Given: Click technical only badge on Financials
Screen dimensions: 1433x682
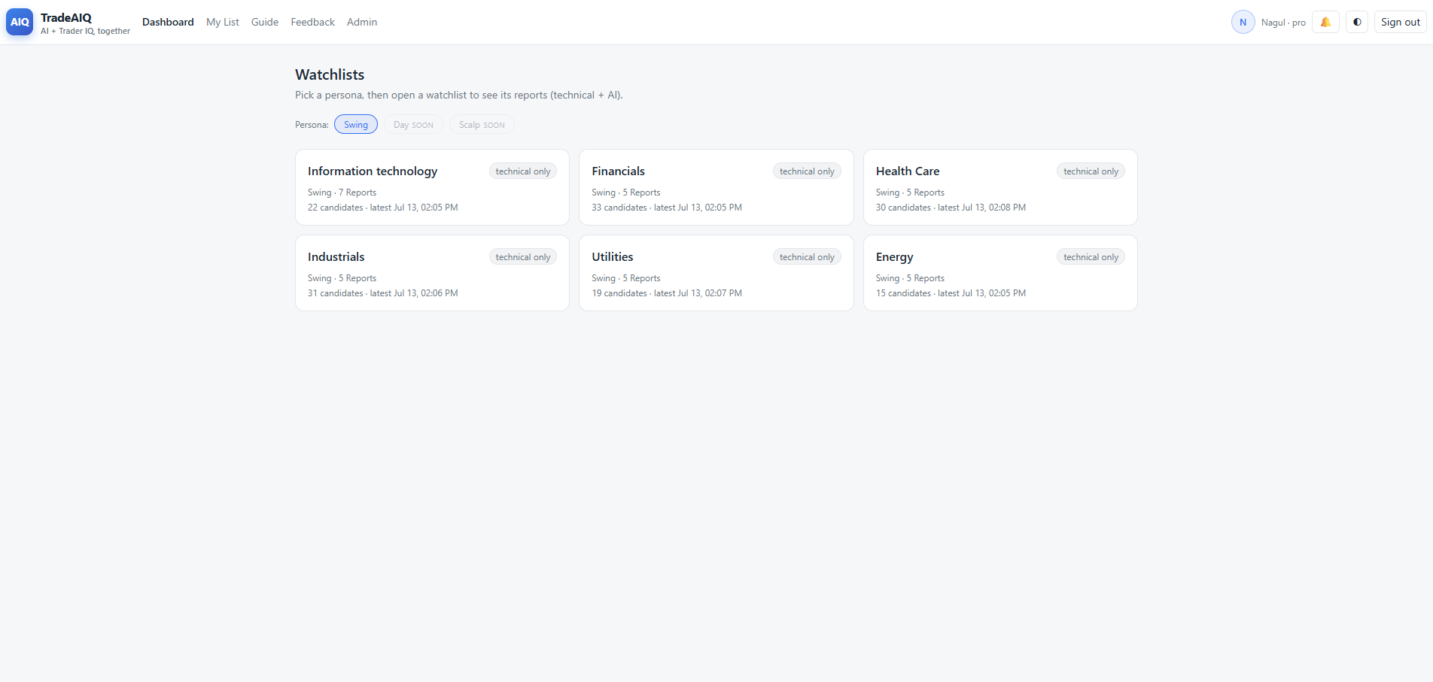Looking at the screenshot, I should pyautogui.click(x=807, y=171).
